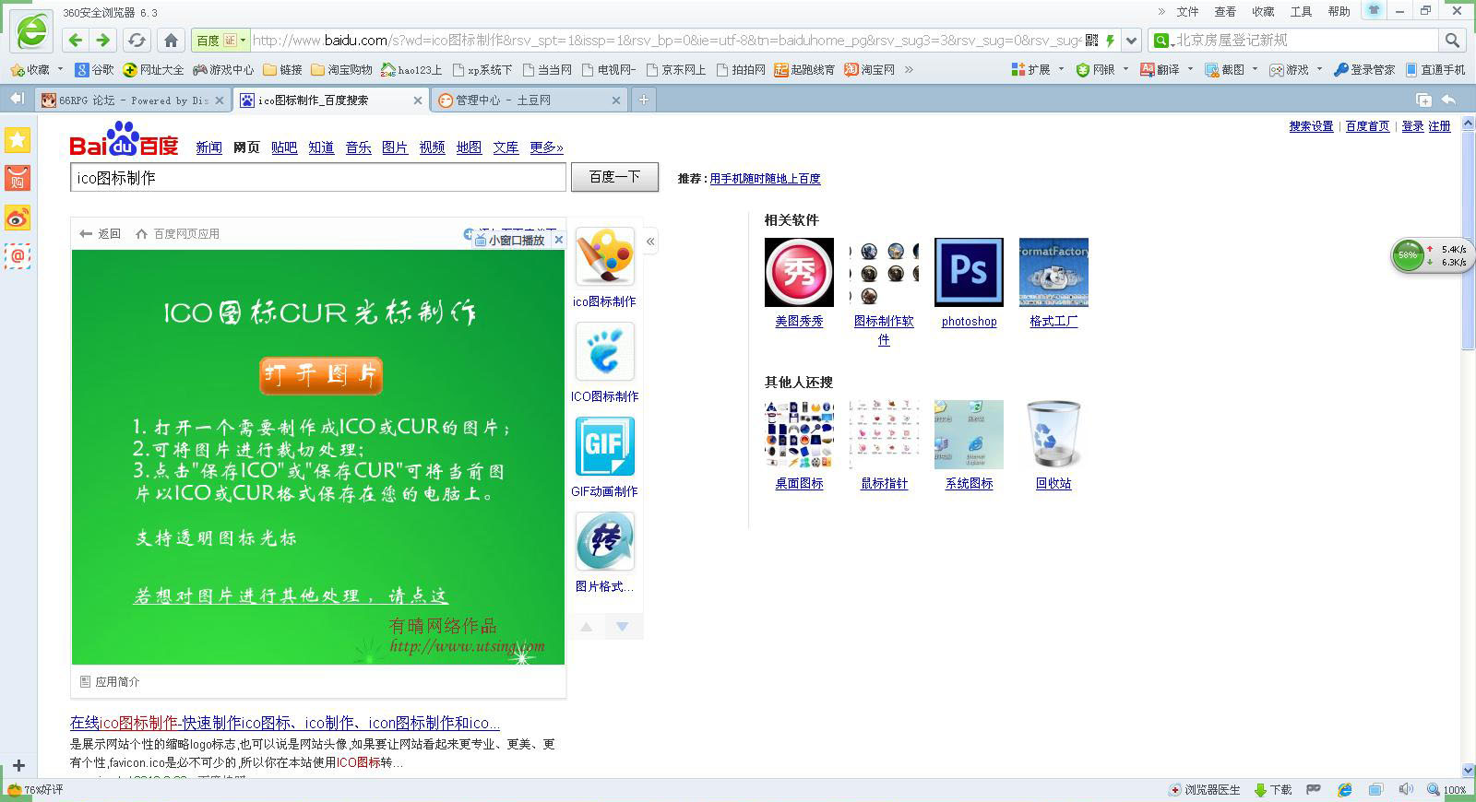Open the 工具 menu
Screen dimensions: 1476x802
[1301, 11]
